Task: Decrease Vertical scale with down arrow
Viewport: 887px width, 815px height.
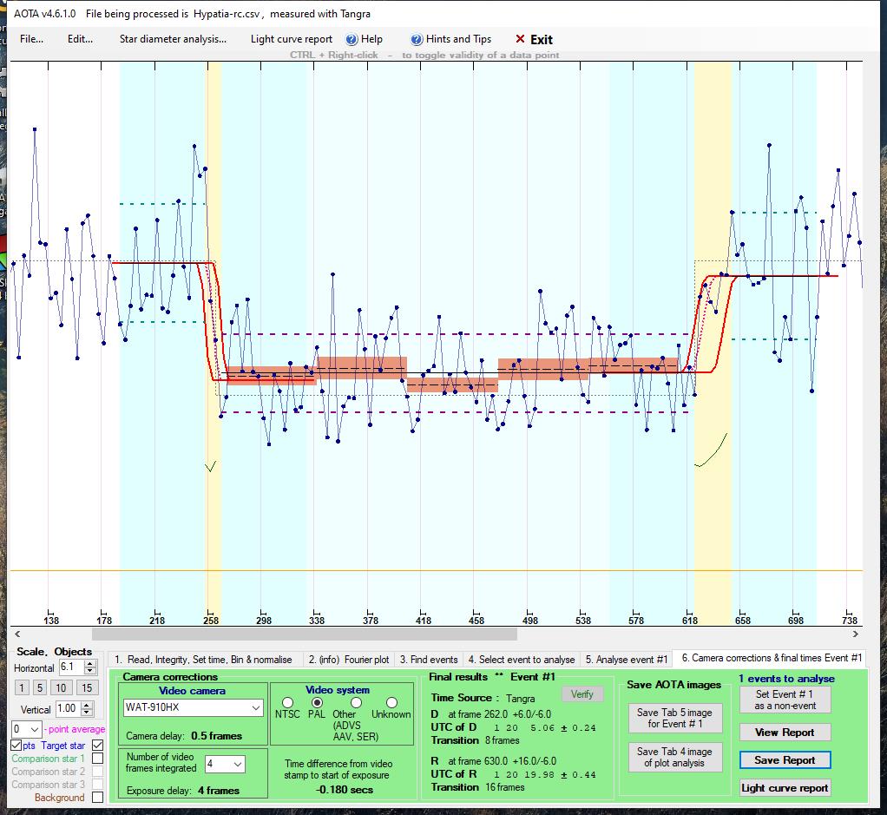Action: (x=87, y=712)
